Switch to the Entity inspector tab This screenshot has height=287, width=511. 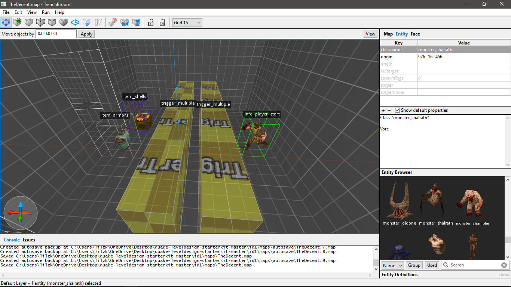point(402,34)
